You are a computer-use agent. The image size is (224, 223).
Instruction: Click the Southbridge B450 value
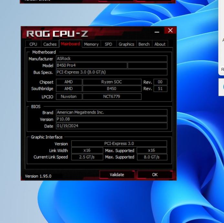(112, 89)
